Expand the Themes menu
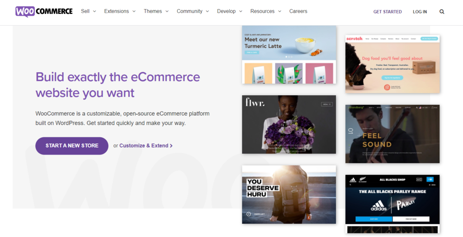The width and height of the screenshot is (463, 237). pyautogui.click(x=156, y=11)
